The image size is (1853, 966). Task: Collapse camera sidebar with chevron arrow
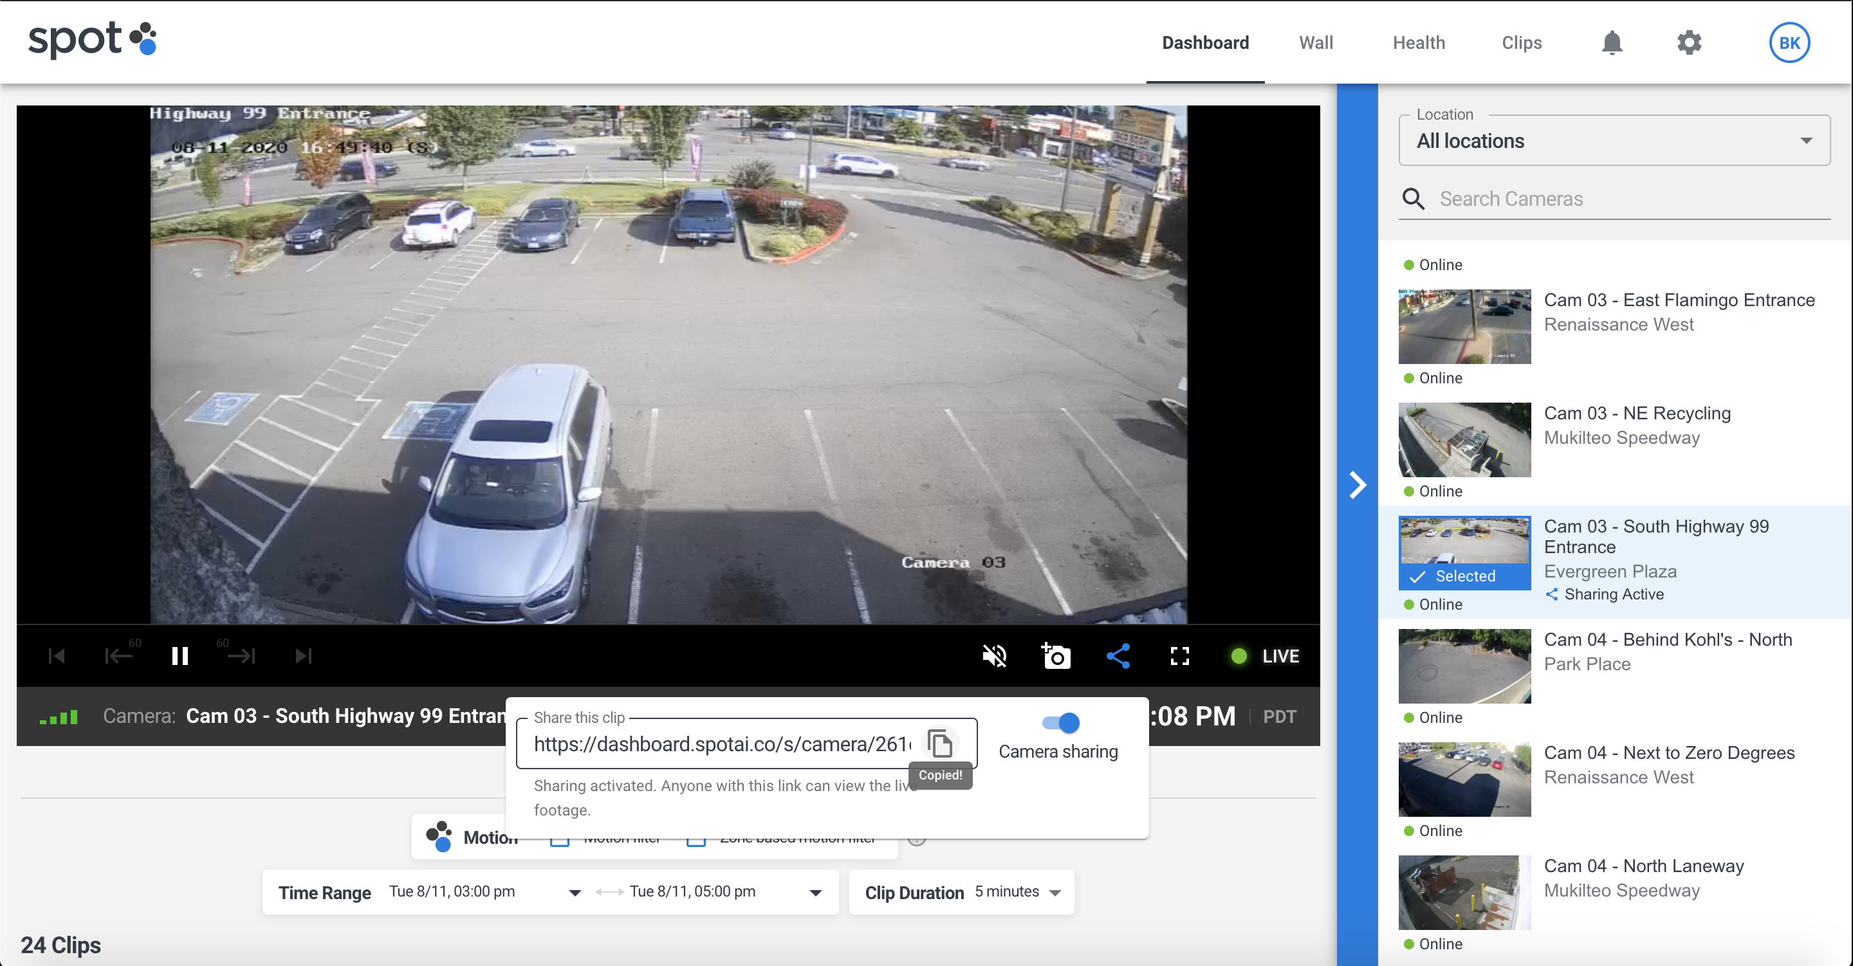1357,485
